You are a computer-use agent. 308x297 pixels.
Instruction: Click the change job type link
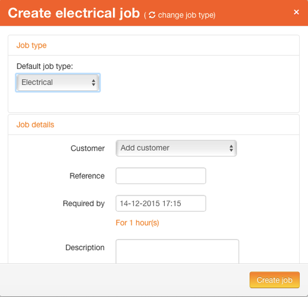click(x=186, y=15)
